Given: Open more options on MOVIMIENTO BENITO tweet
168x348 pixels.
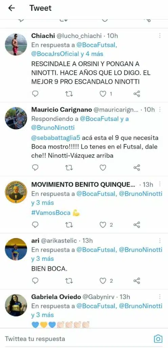Looking at the screenshot, I should click(160, 184).
